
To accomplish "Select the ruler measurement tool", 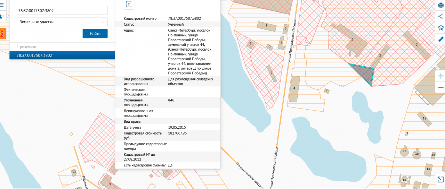I will 441,39.
